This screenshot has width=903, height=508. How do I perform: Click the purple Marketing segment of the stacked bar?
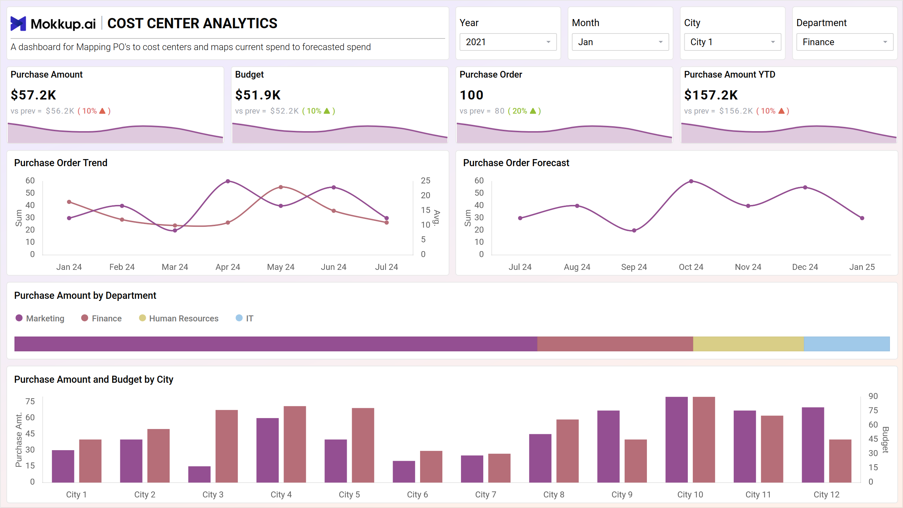point(276,344)
